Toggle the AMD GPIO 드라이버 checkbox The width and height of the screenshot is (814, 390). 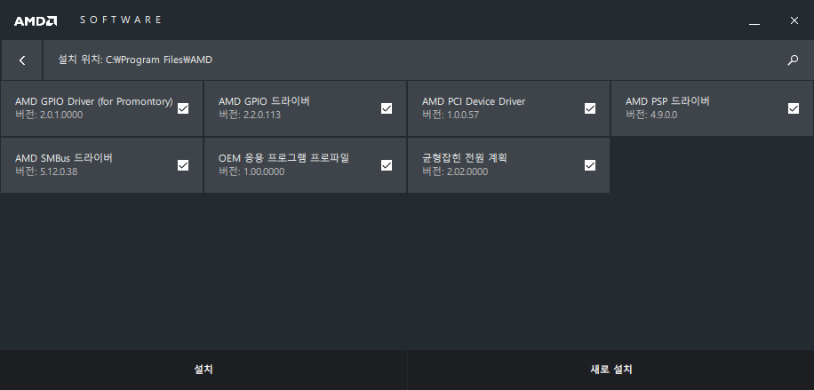pyautogui.click(x=387, y=108)
